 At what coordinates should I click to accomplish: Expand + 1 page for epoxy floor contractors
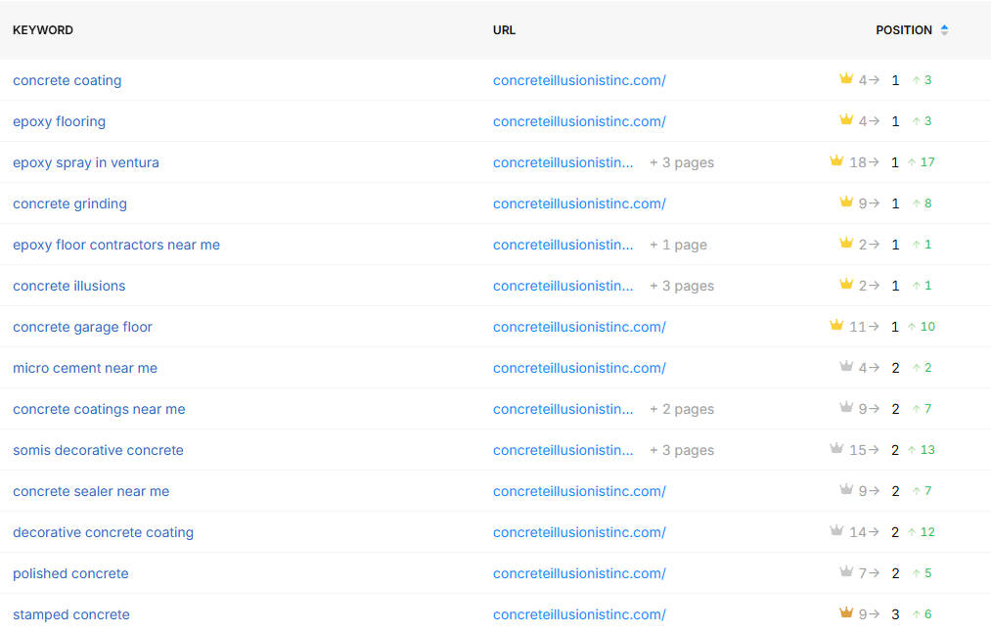(x=678, y=245)
